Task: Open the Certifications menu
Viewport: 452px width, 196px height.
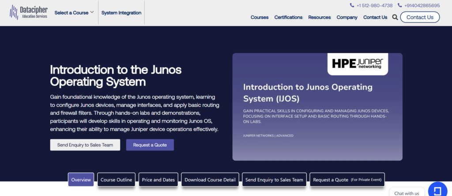Action: (x=288, y=17)
